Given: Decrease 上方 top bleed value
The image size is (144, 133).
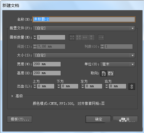Looking at the screenshot, I should point(35,87).
